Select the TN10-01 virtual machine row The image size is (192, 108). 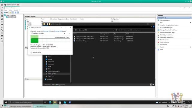[x=29, y=23]
